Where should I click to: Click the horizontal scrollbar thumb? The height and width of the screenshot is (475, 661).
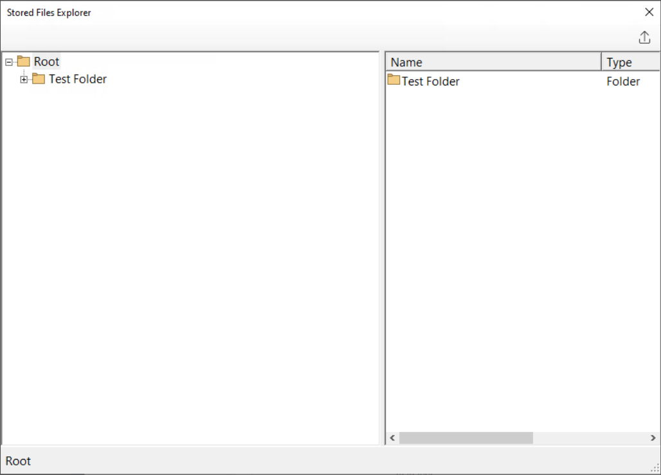coord(466,438)
